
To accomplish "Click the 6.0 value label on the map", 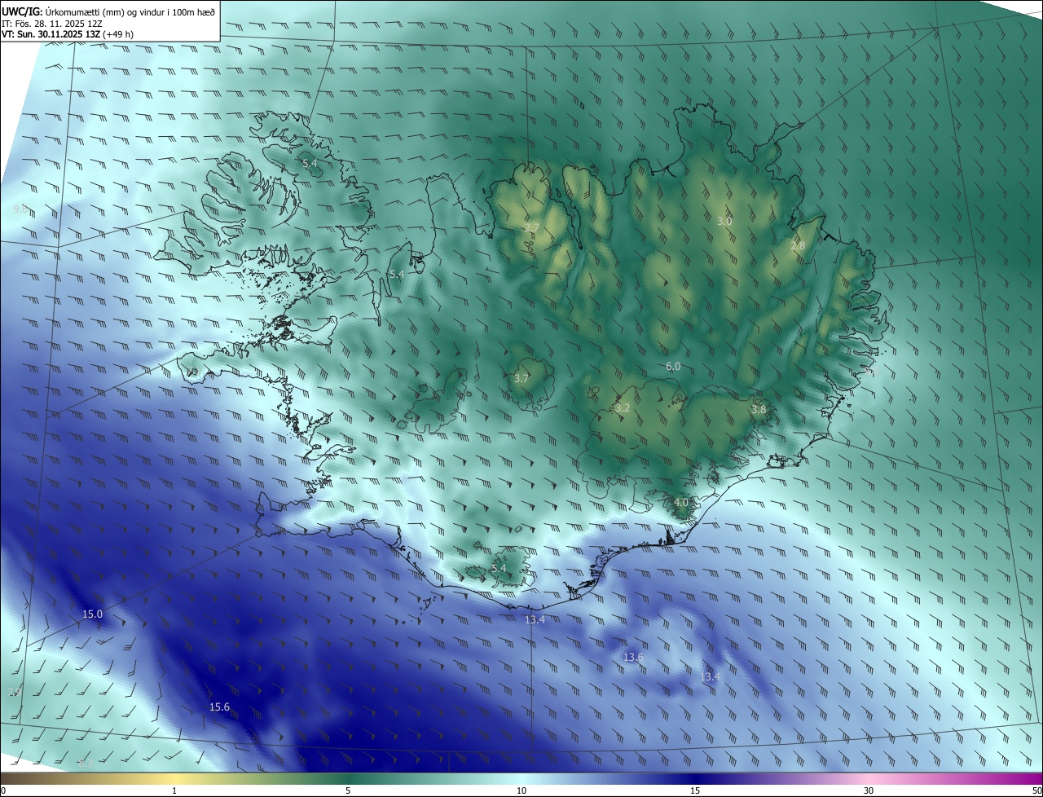I will click(673, 367).
